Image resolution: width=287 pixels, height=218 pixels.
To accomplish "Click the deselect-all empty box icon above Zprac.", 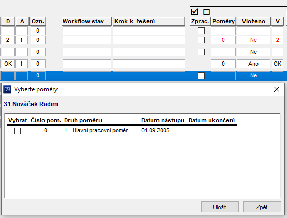I will pos(206,12).
